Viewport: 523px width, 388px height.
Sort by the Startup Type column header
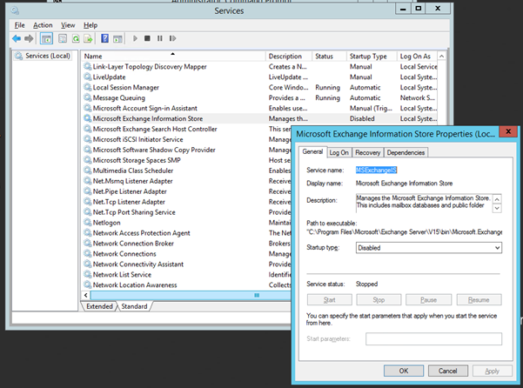[x=372, y=56]
